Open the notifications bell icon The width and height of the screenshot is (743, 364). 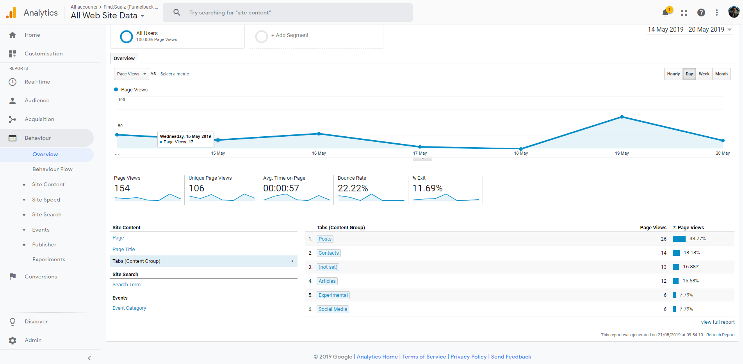(x=666, y=12)
